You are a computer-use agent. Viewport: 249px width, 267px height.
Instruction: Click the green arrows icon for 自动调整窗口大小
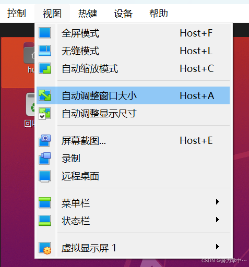[x=45, y=95]
